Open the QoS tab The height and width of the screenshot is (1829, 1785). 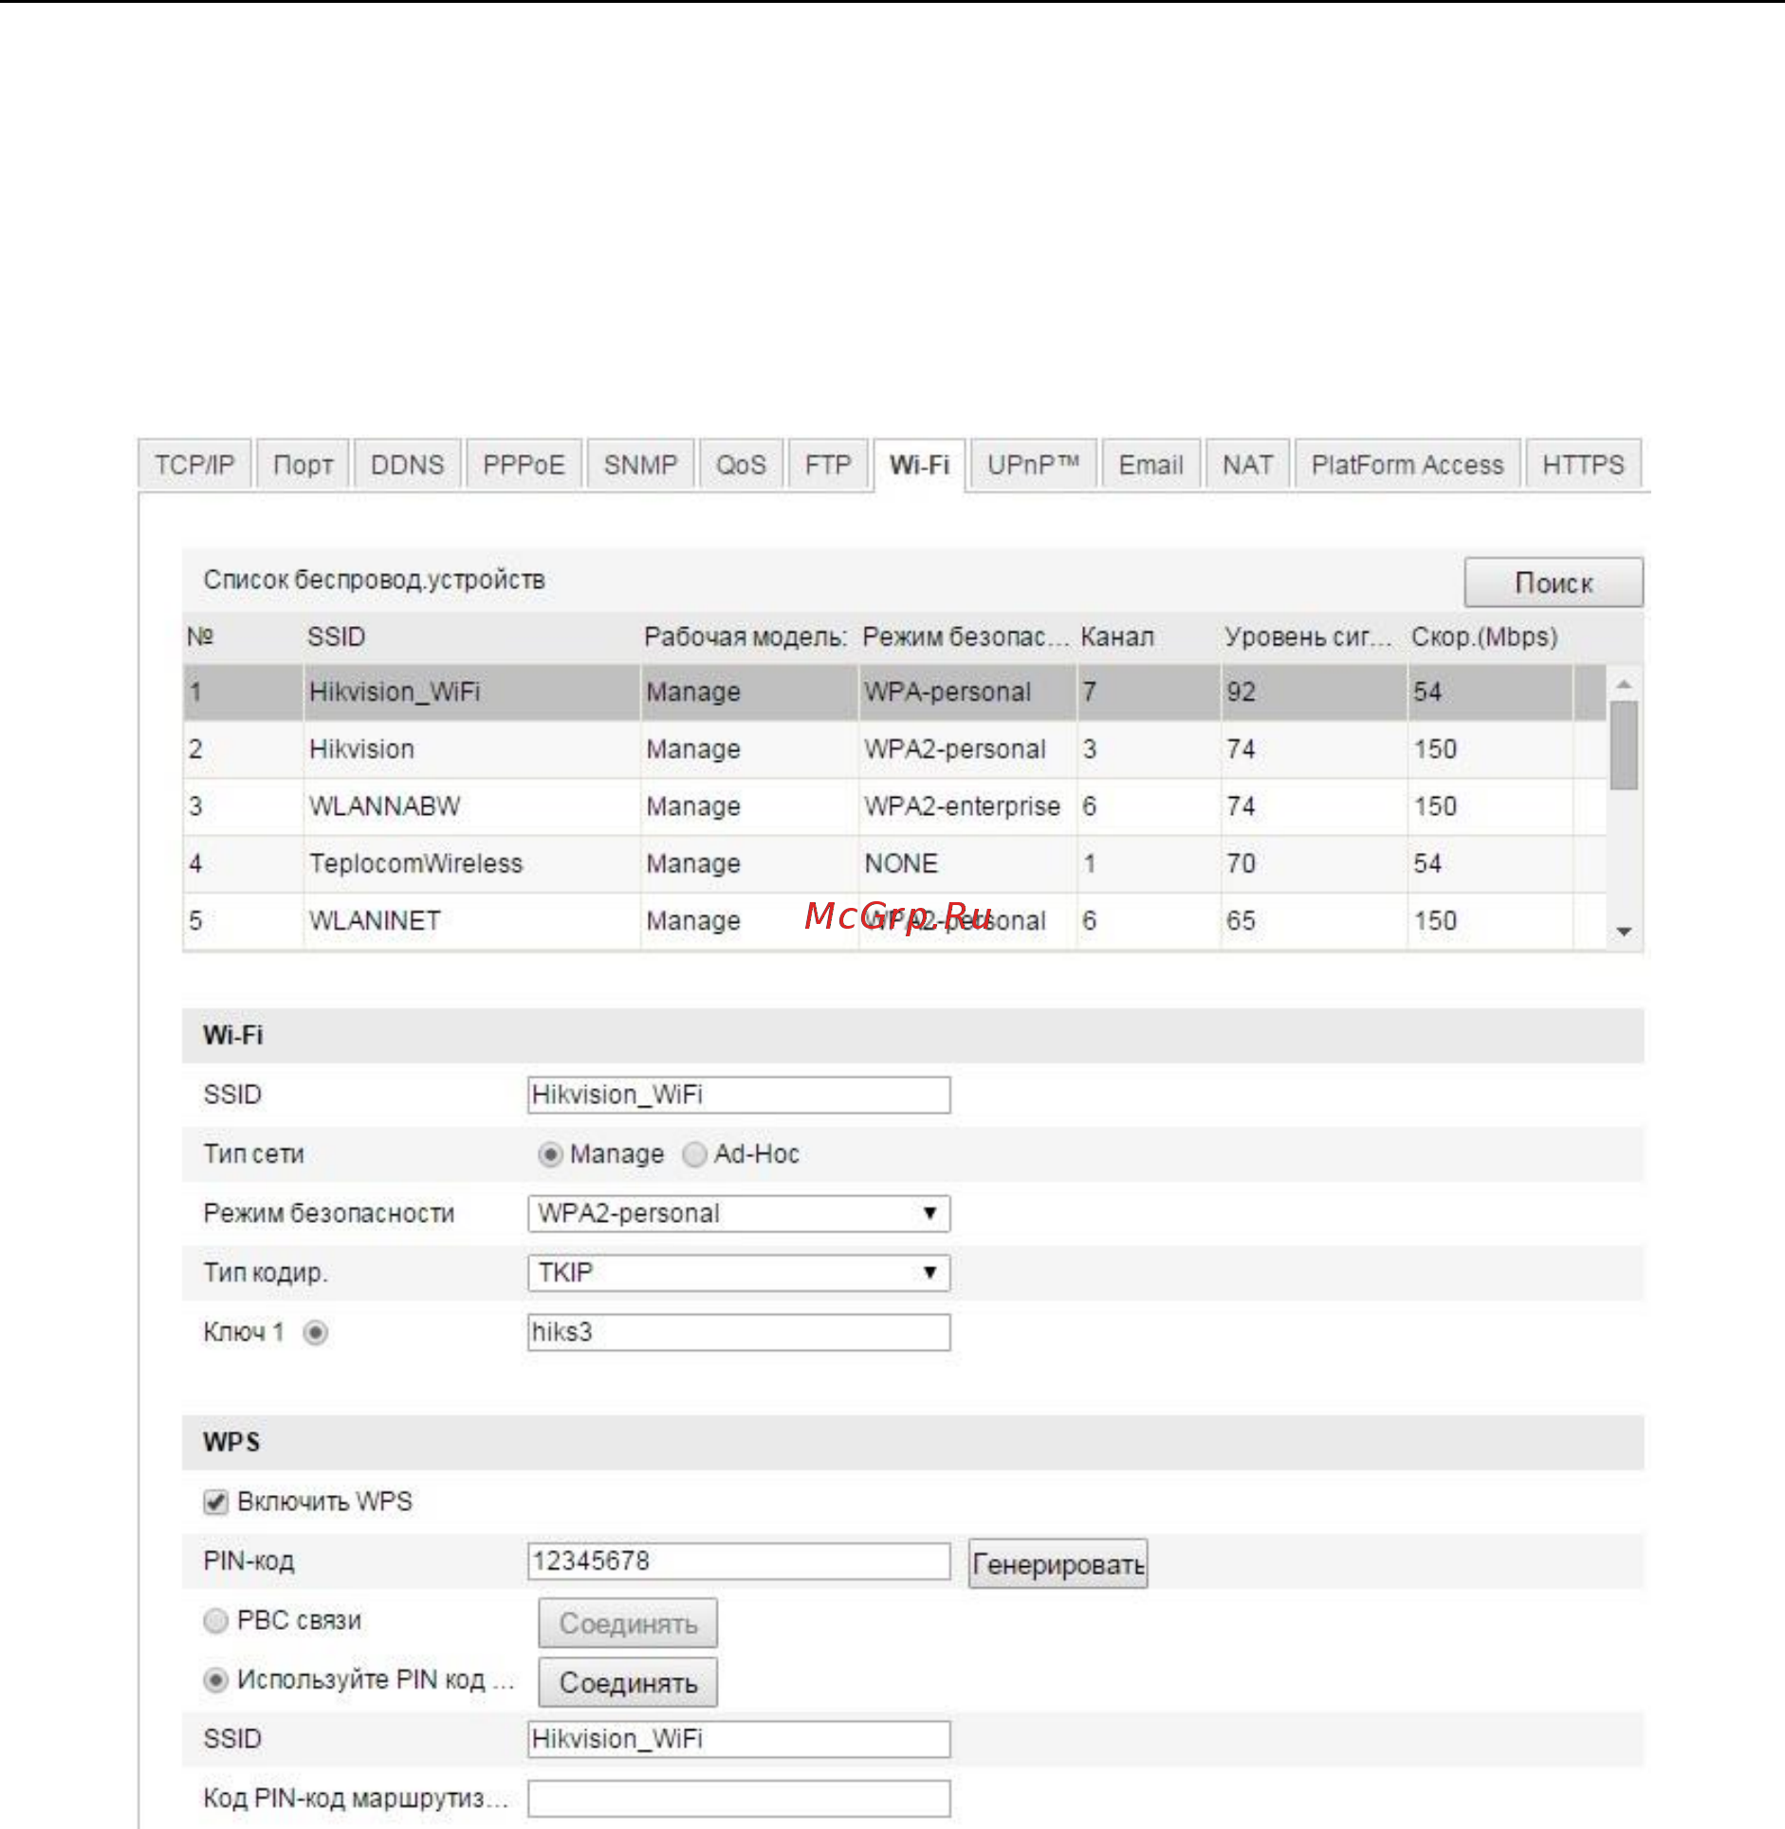tap(741, 465)
